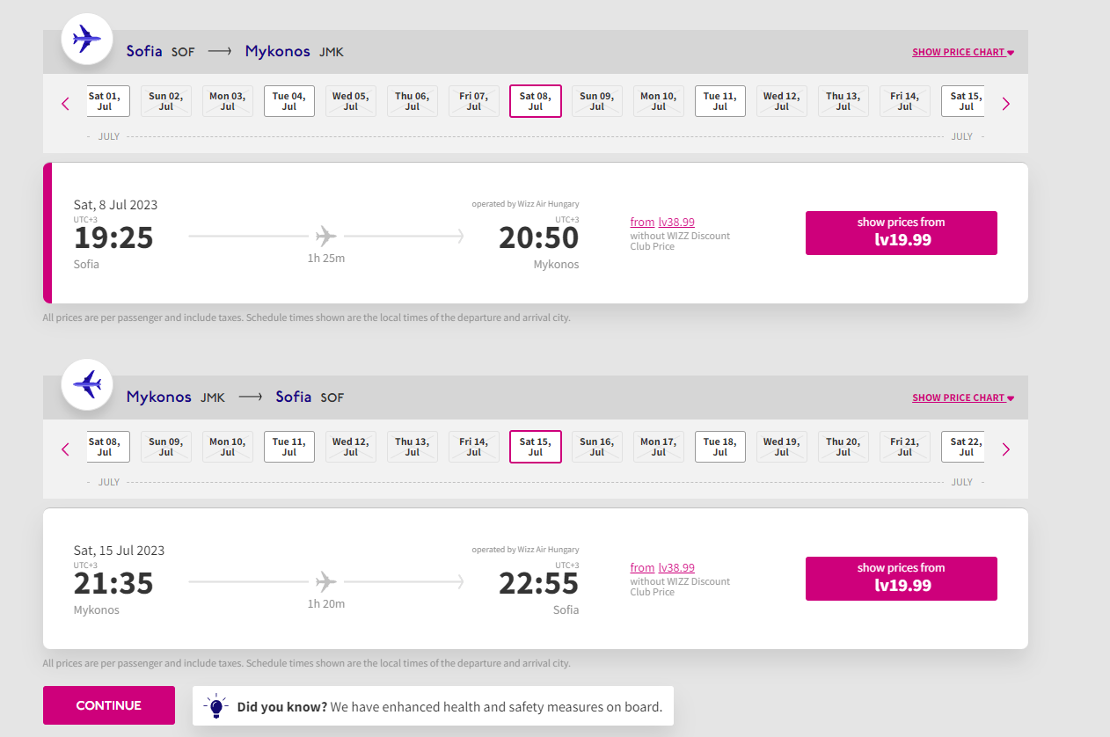Select outbound date Sat 01 Jul
Image resolution: width=1110 pixels, height=737 pixels.
(108, 101)
